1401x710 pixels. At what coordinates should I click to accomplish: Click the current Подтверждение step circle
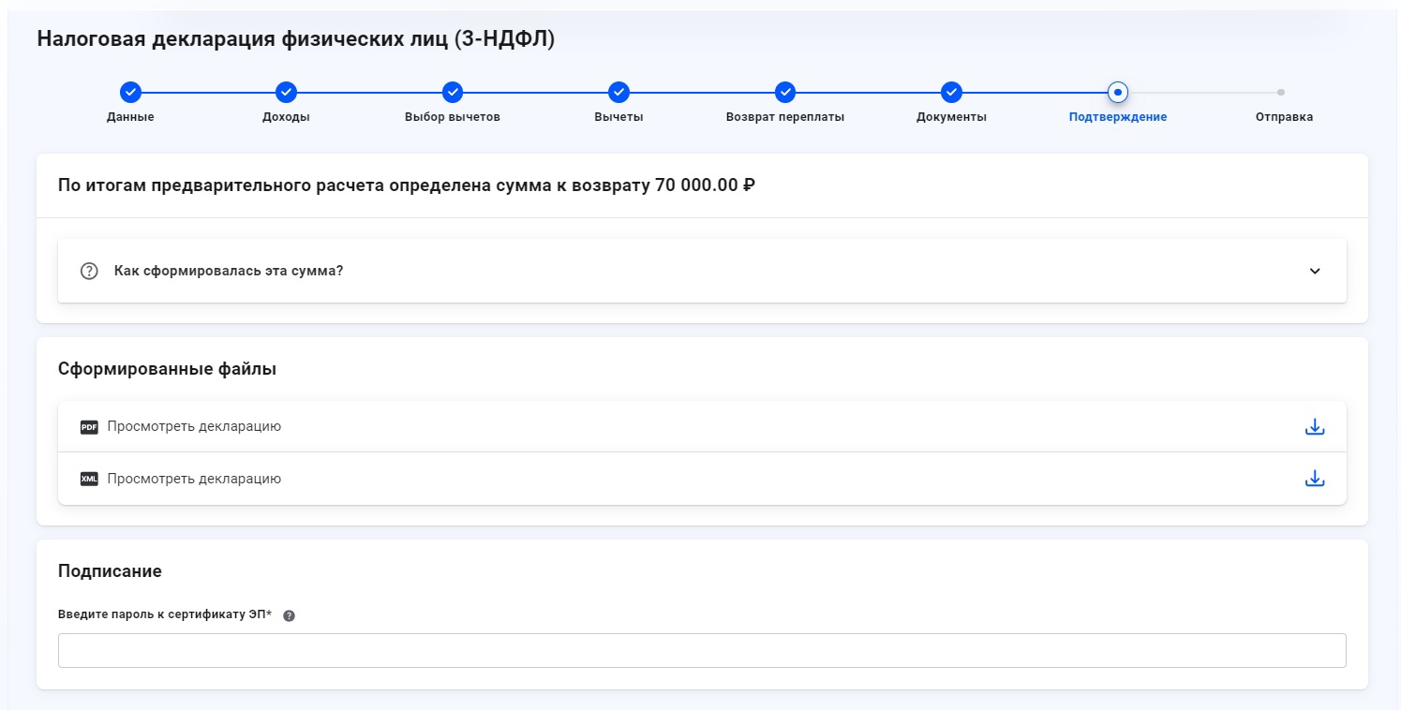click(x=1117, y=92)
